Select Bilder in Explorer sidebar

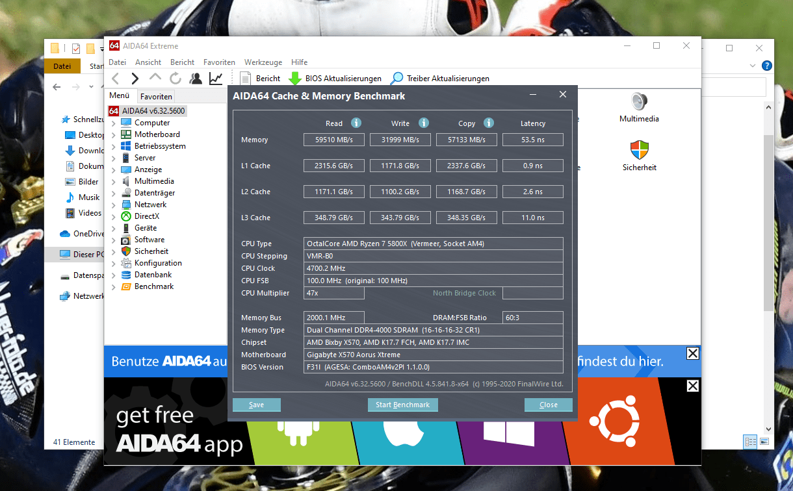83,182
